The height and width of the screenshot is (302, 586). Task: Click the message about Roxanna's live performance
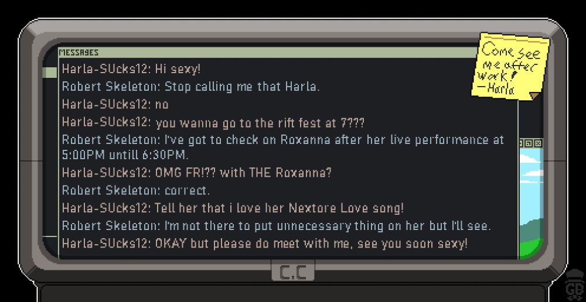point(283,147)
